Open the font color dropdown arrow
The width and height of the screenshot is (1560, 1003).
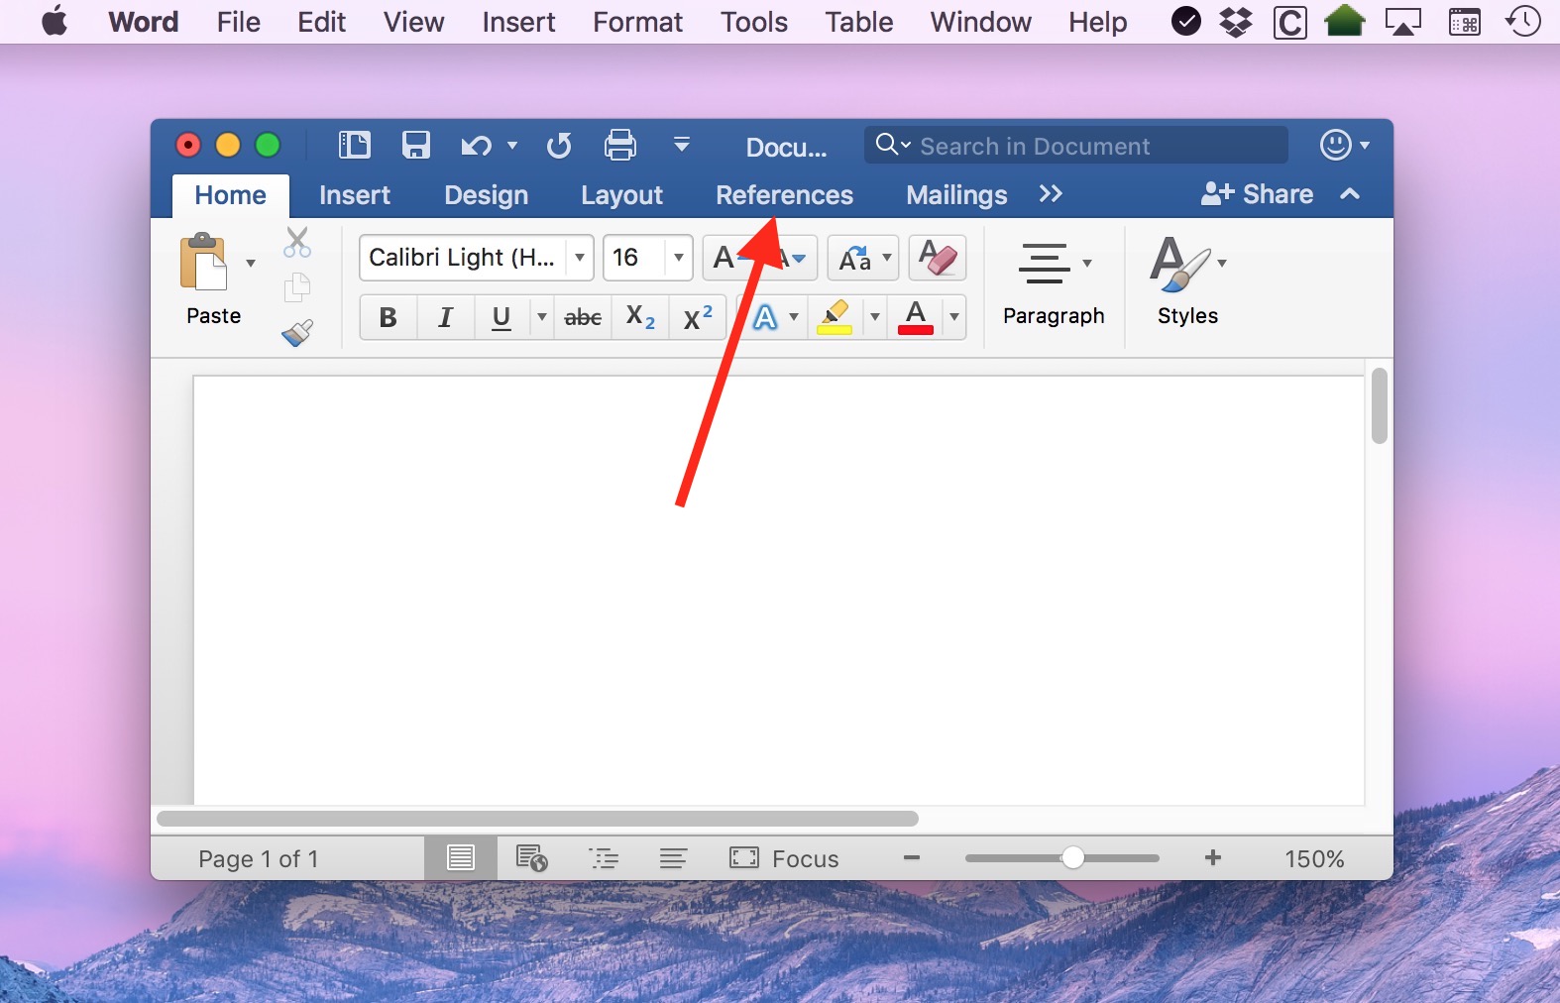point(953,317)
